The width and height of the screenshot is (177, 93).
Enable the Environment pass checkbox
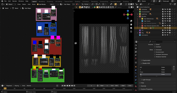coord(155,52)
